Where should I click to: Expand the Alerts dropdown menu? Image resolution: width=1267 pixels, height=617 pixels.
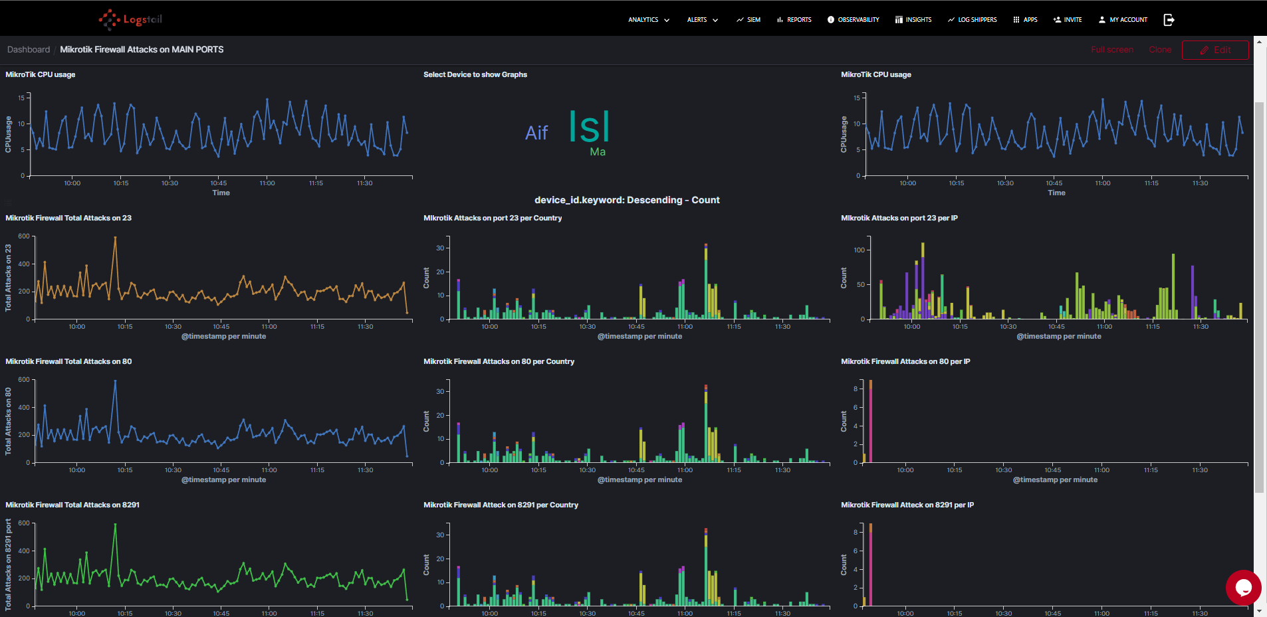tap(703, 20)
